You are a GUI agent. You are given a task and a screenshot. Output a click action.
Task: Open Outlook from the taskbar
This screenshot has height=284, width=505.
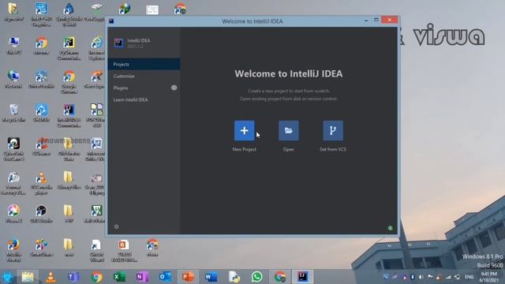[165, 277]
